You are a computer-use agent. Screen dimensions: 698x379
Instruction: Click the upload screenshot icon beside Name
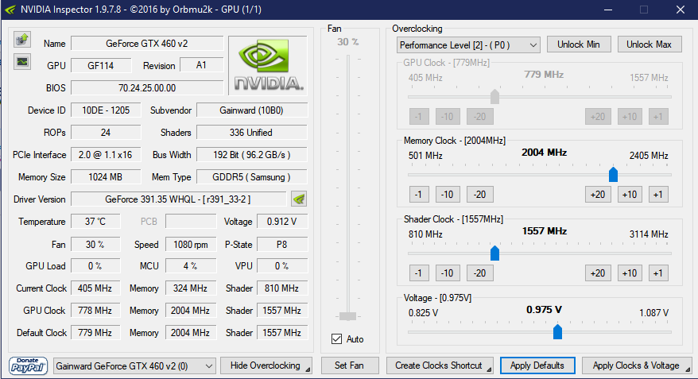tap(21, 40)
